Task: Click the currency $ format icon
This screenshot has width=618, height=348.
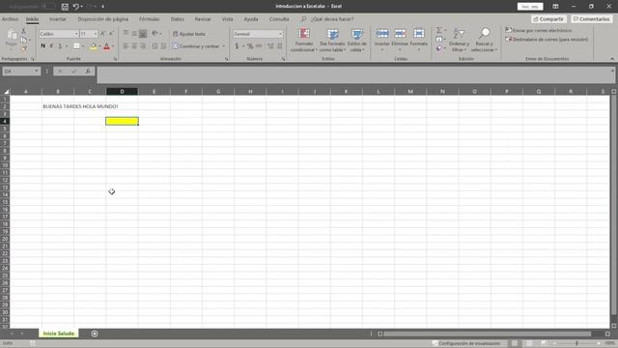Action: (237, 46)
